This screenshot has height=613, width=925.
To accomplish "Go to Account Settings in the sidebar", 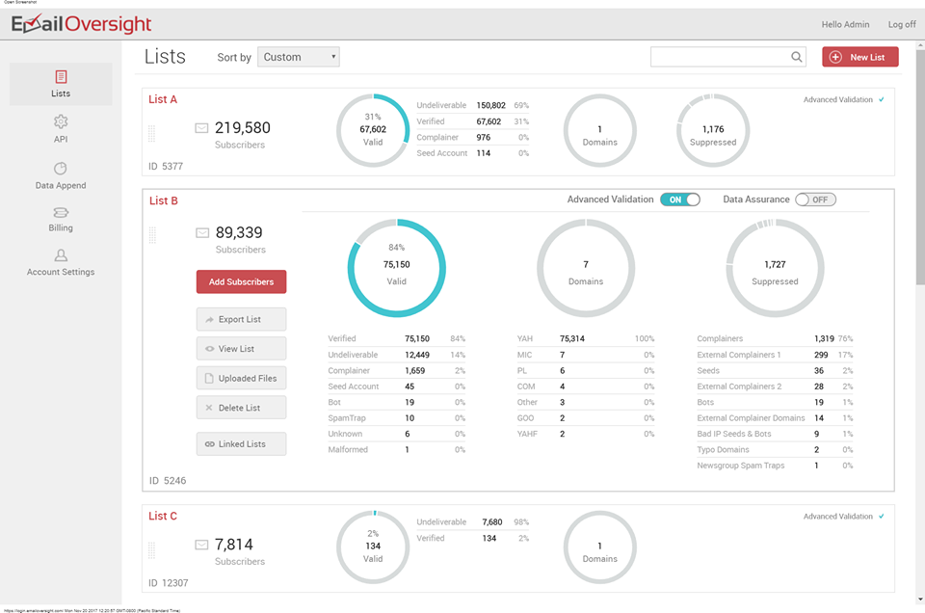I will [61, 262].
